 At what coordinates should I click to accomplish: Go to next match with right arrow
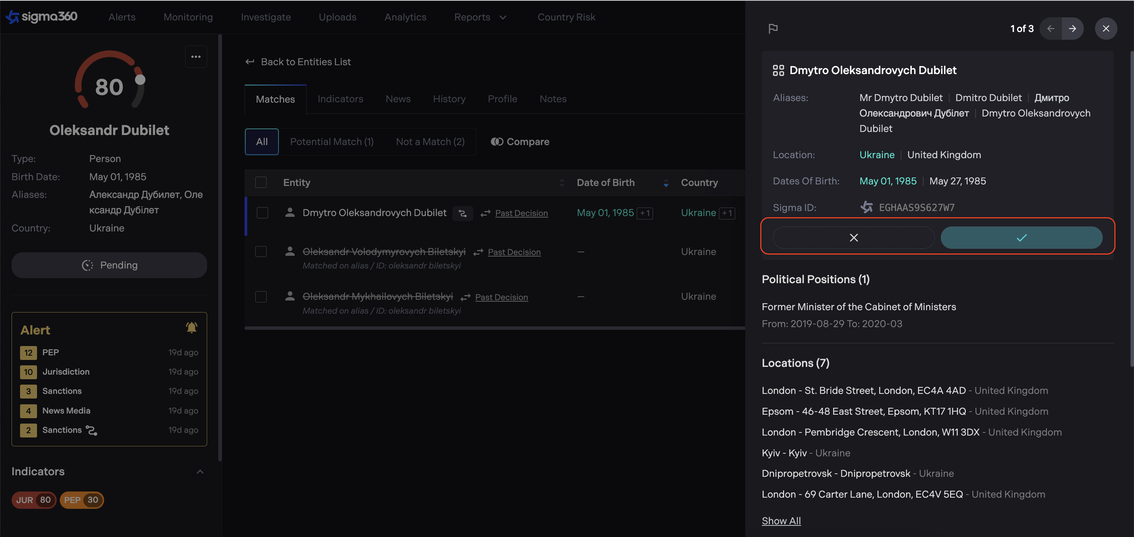coord(1072,29)
